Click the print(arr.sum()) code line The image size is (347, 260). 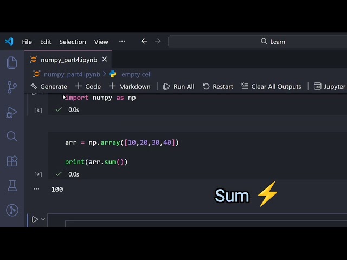tap(97, 162)
